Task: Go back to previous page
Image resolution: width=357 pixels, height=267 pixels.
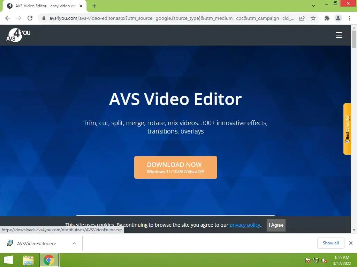Action: tap(8, 18)
